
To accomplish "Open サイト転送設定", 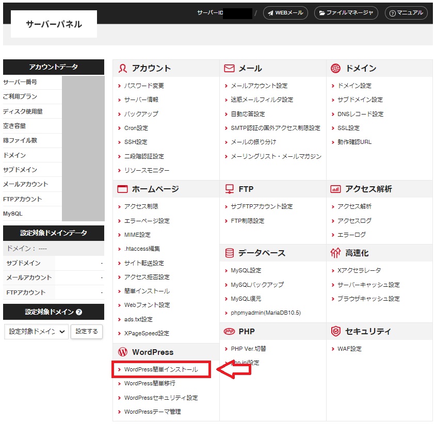I will coord(144,263).
